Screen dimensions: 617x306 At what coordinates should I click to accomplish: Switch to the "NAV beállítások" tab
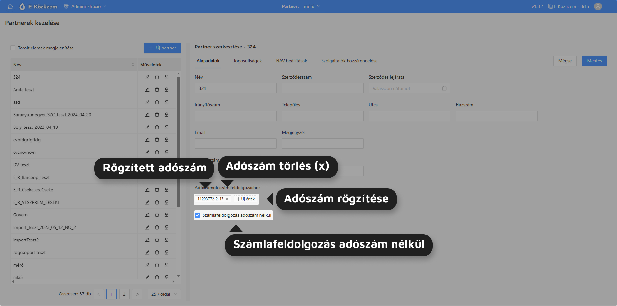(291, 61)
